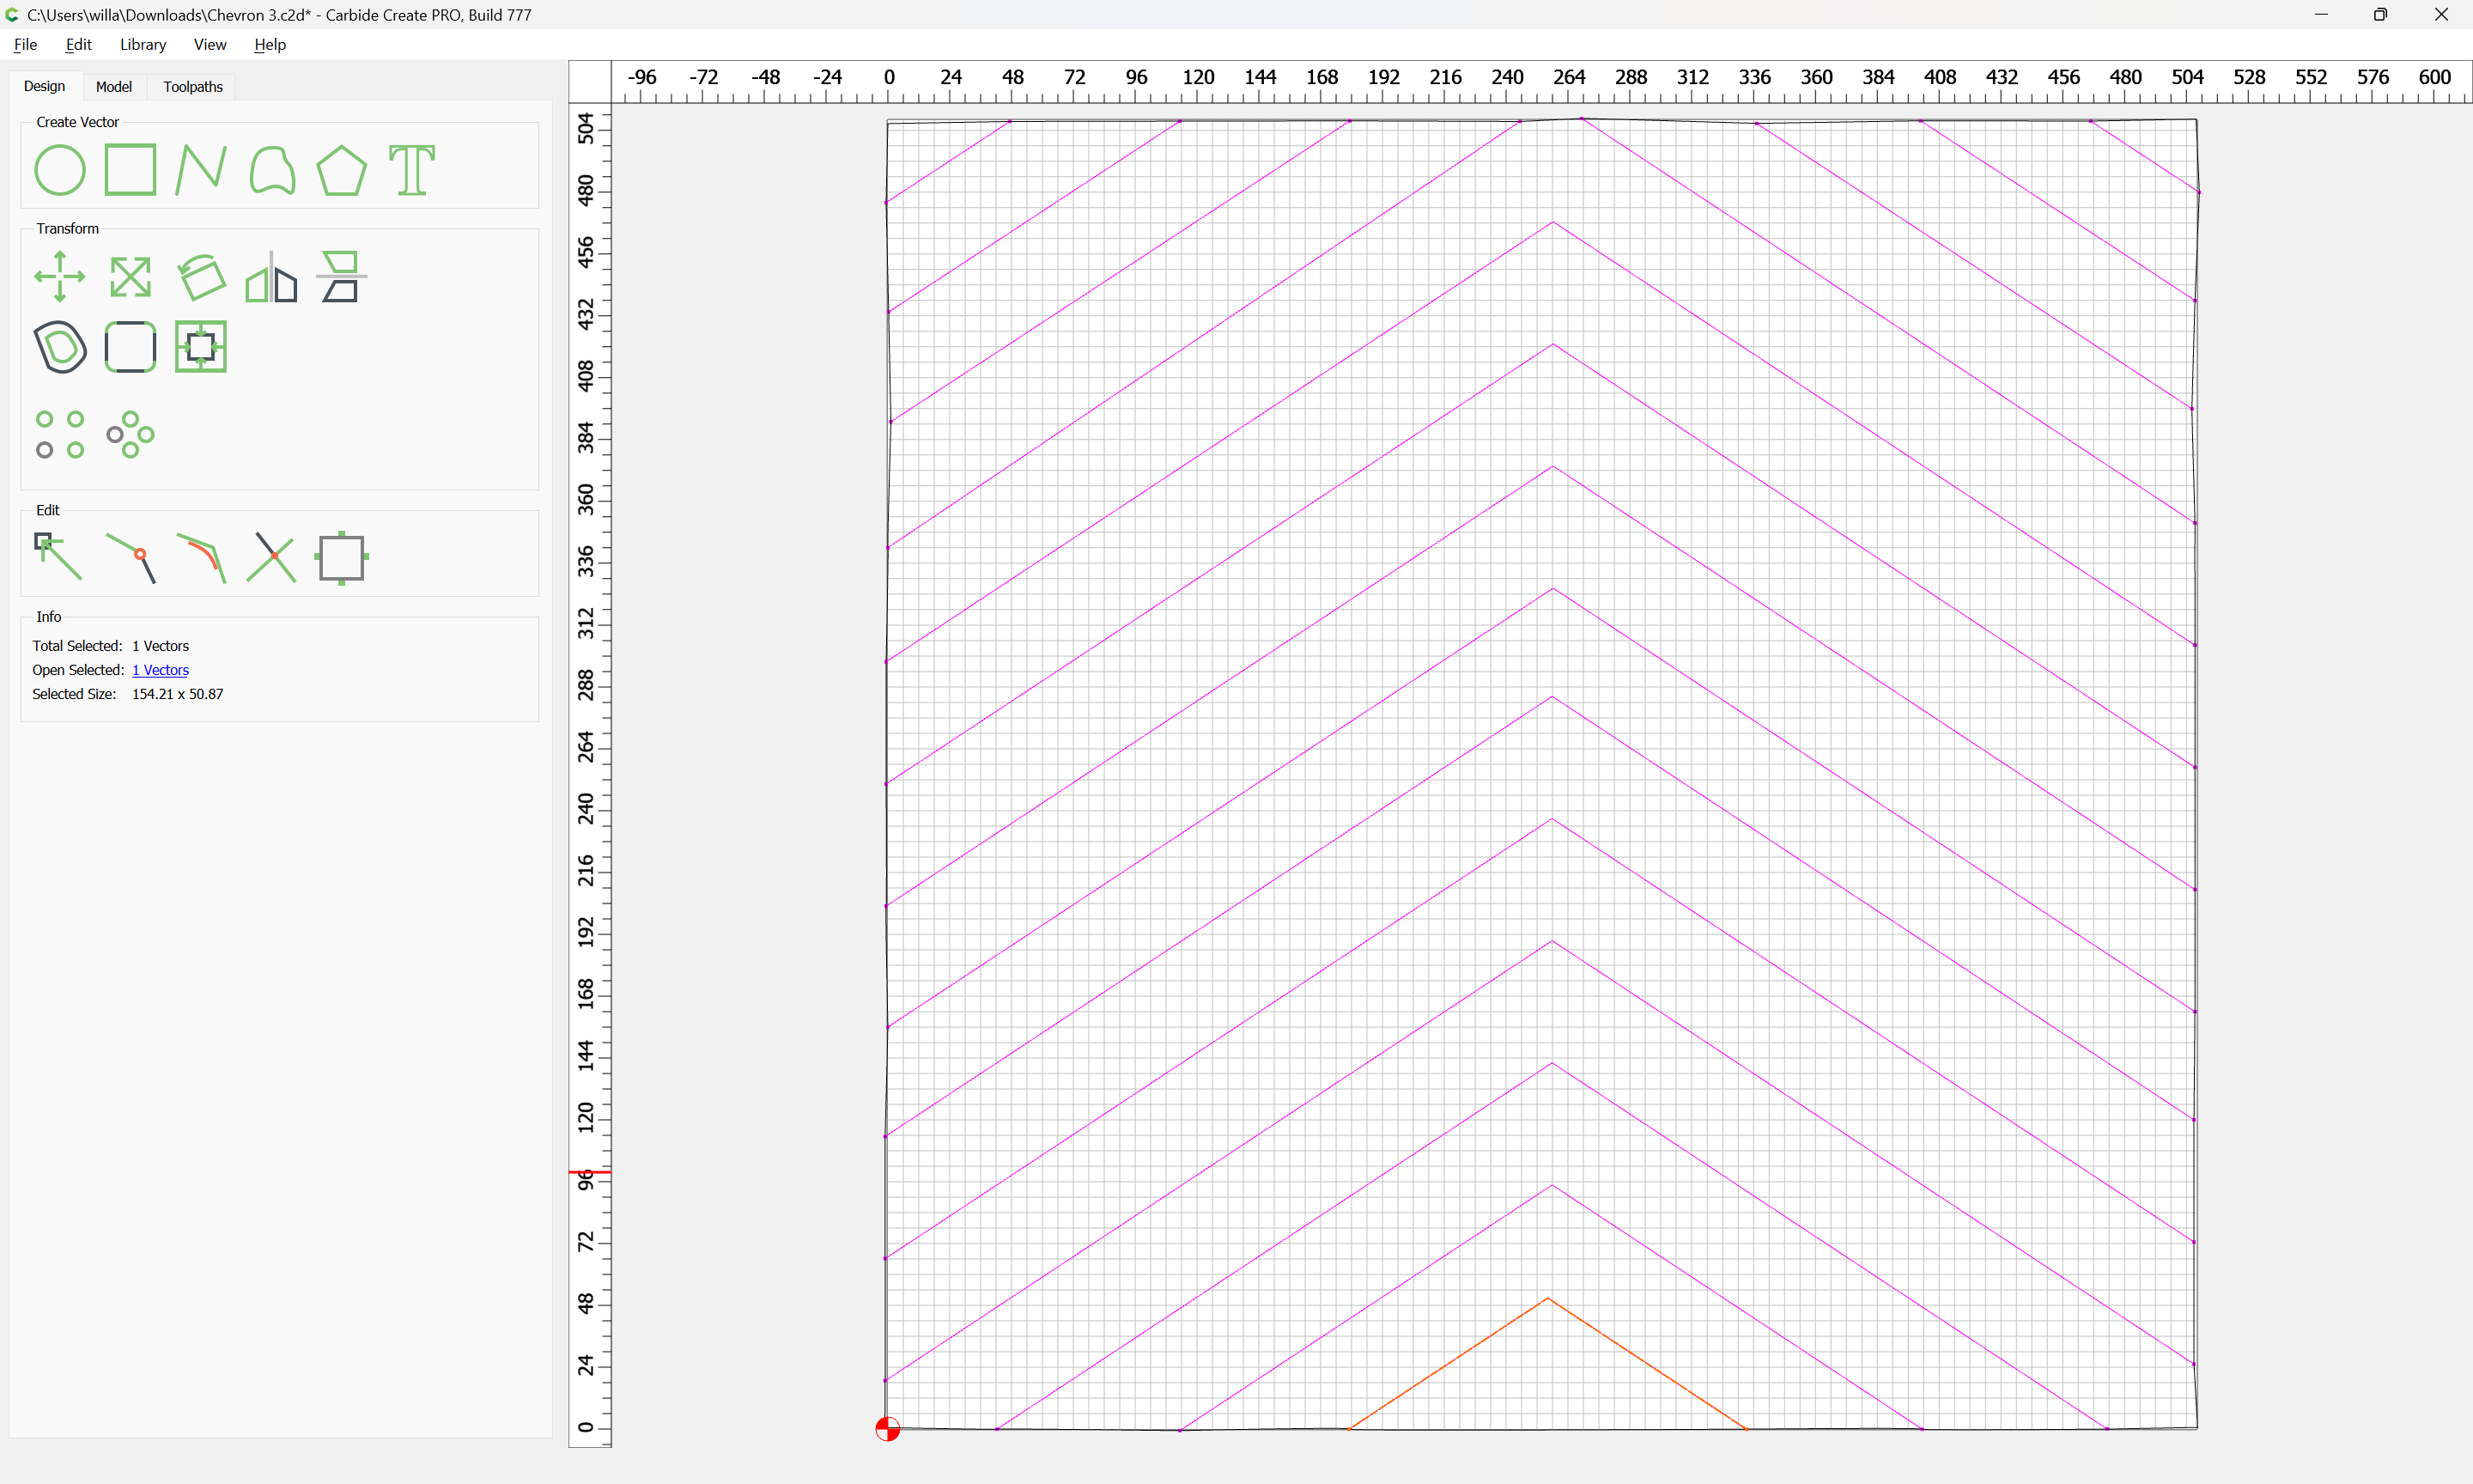Click the 'Selected Size: 154.21 x 50.87' text
Viewport: 2473px width, 1484px height.
128,694
